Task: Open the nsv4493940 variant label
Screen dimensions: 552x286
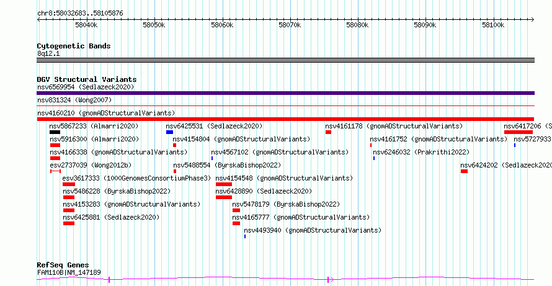Action: coord(313,230)
